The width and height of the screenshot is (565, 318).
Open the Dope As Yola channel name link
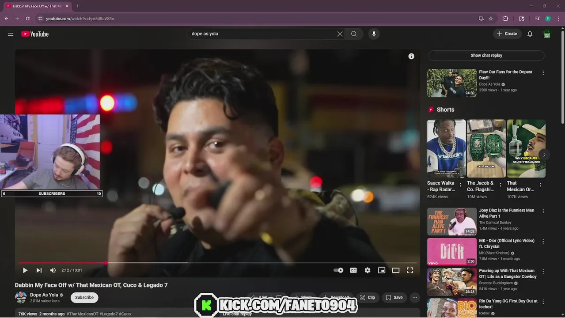coord(44,295)
